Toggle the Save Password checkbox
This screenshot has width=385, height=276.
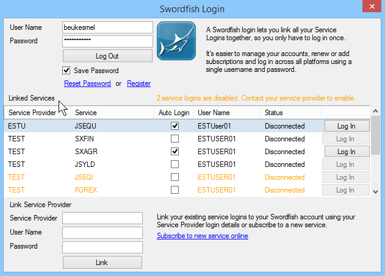67,71
